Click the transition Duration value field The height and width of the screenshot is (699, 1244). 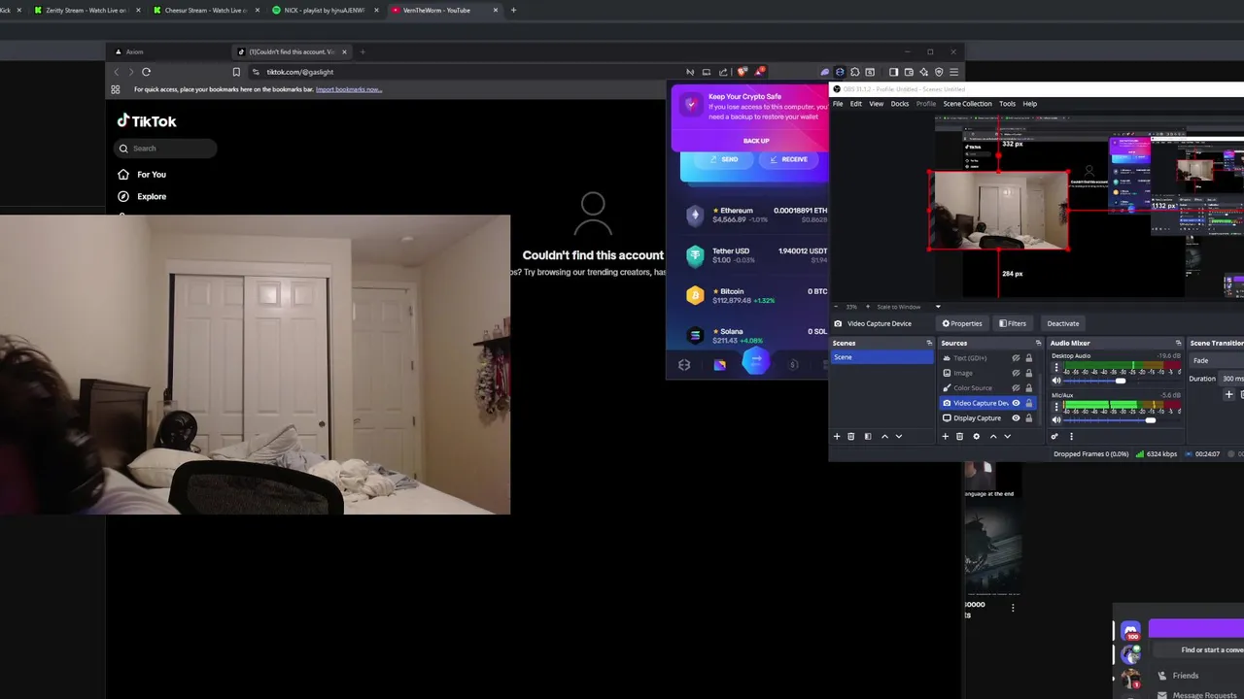coord(1231,379)
